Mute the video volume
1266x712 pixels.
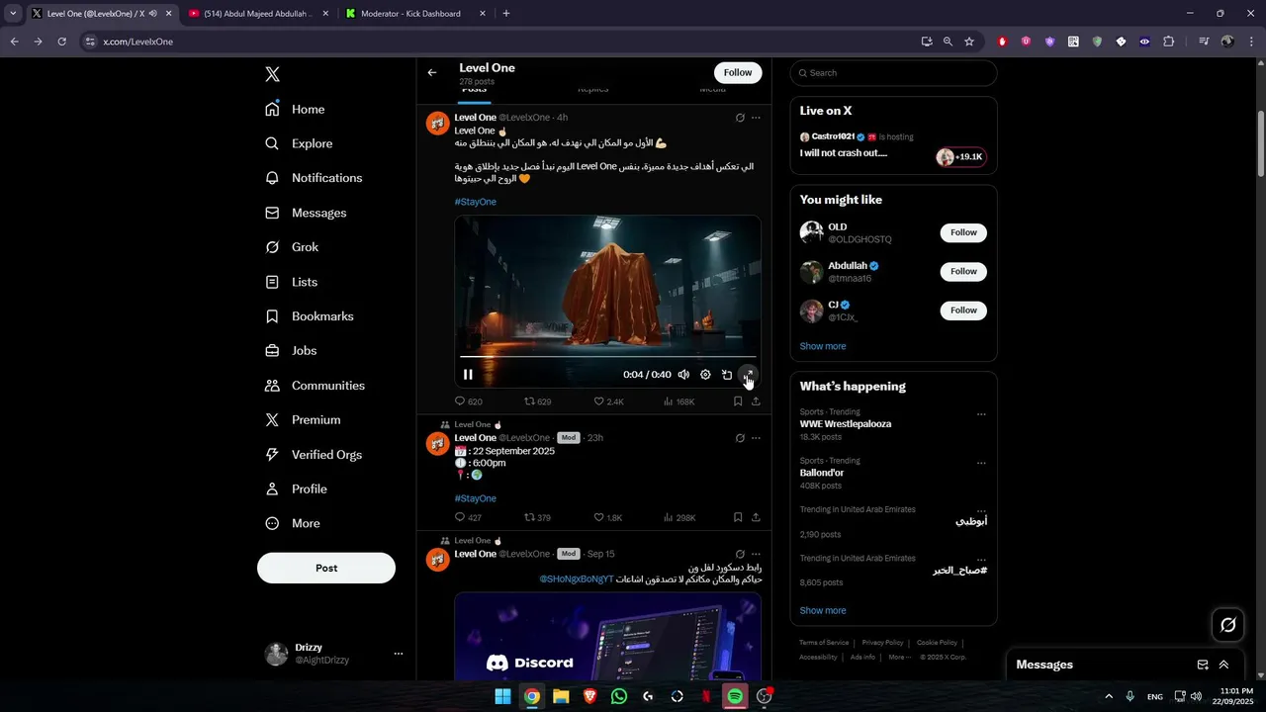tap(683, 375)
